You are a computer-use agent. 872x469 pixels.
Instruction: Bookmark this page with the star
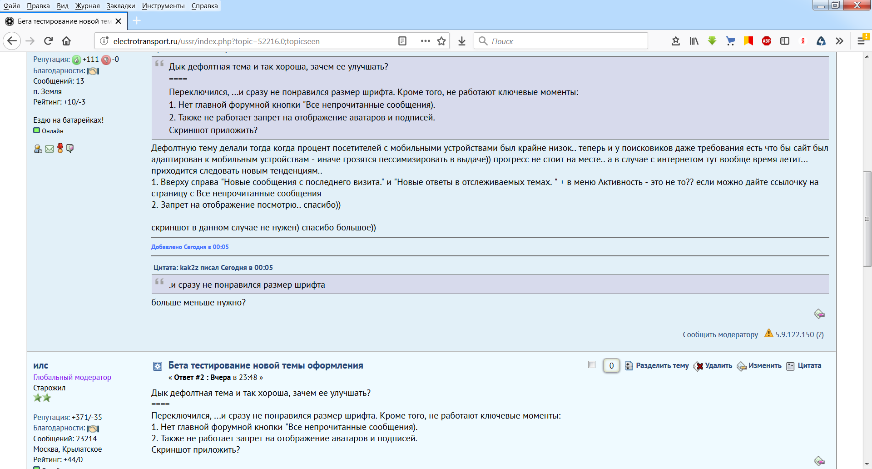coord(441,41)
